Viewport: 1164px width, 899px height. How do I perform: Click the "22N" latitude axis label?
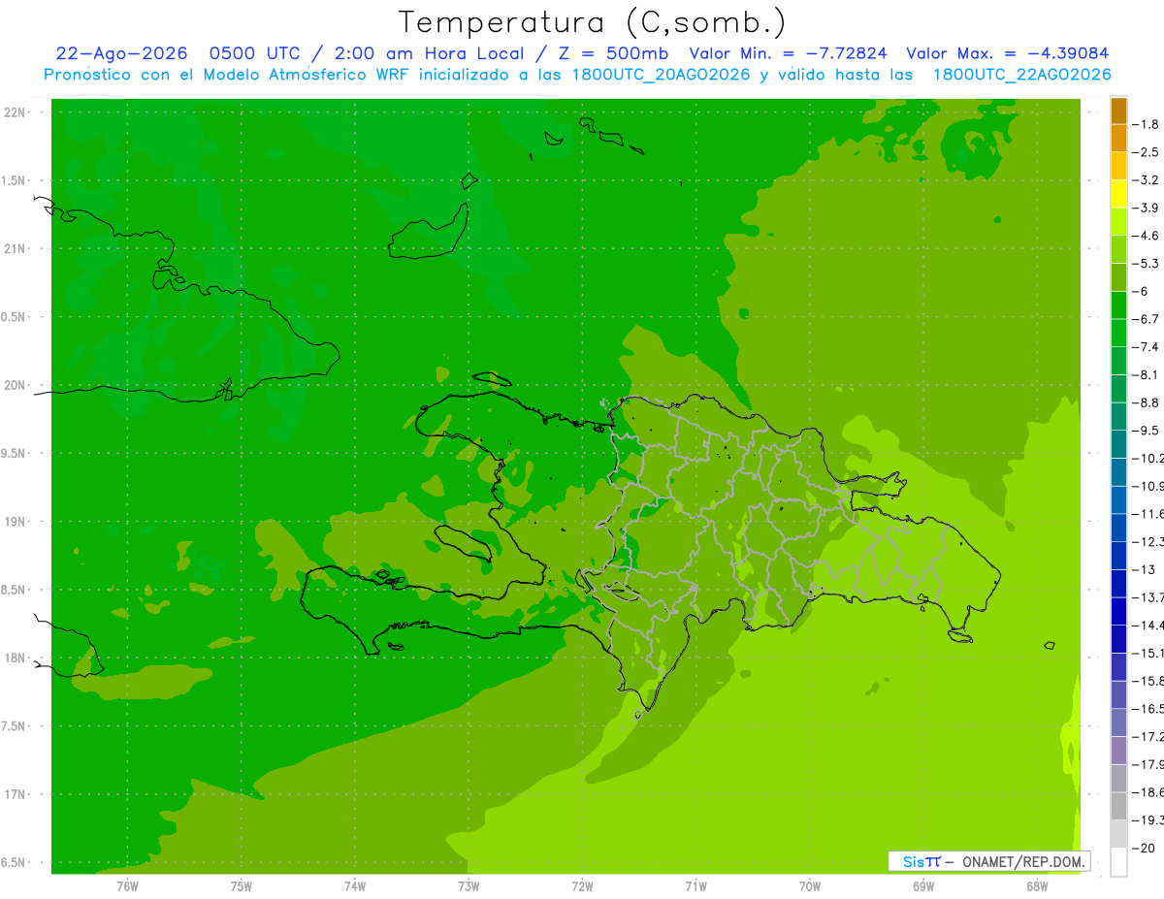coord(16,112)
